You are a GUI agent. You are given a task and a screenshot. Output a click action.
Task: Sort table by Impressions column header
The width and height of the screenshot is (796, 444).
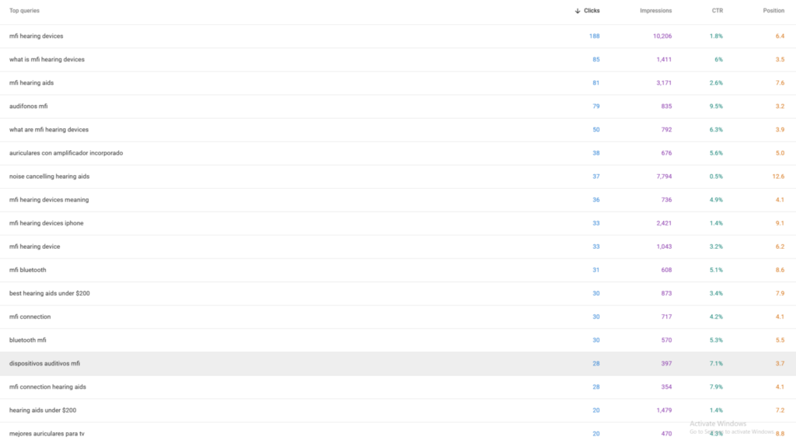click(x=655, y=11)
